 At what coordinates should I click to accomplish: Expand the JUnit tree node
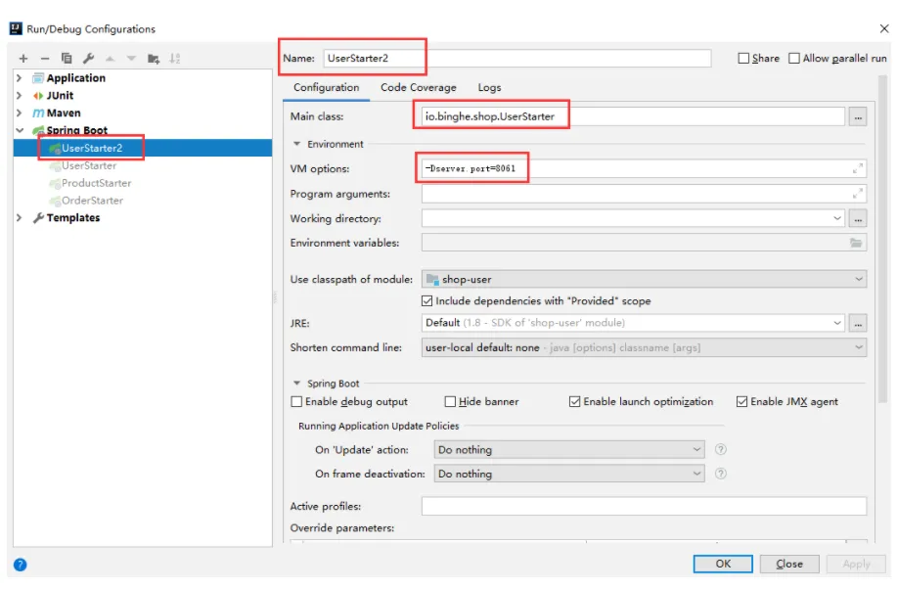20,96
